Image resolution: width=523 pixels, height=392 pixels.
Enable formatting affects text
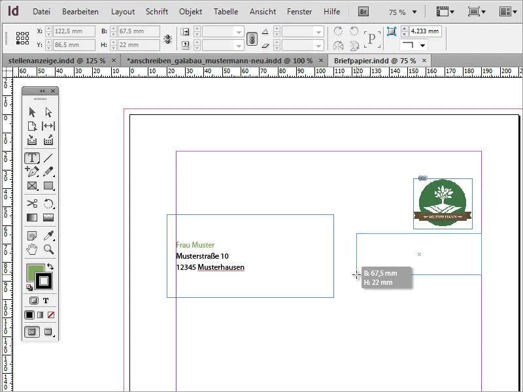pos(46,301)
